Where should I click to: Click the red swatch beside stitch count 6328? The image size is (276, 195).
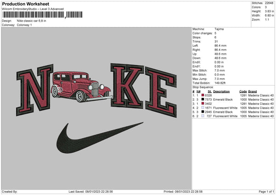click(203, 95)
